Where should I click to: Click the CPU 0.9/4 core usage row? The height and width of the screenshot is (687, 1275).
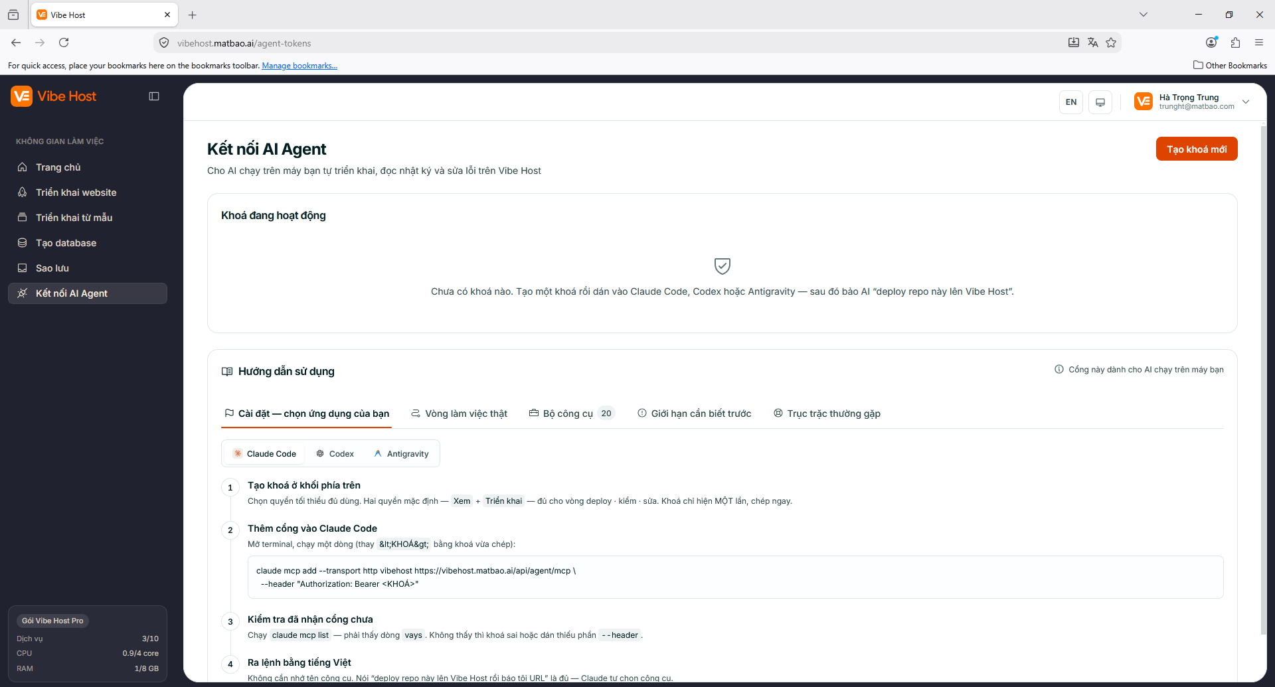[88, 653]
